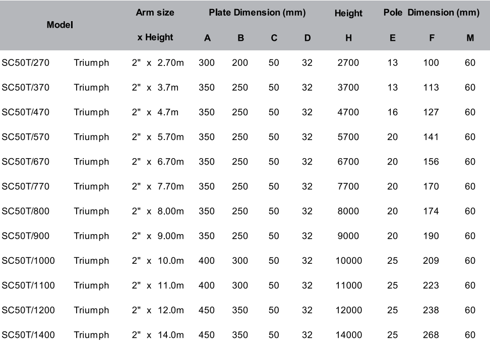Click the Arm size header
The width and height of the screenshot is (490, 356).
[155, 13]
